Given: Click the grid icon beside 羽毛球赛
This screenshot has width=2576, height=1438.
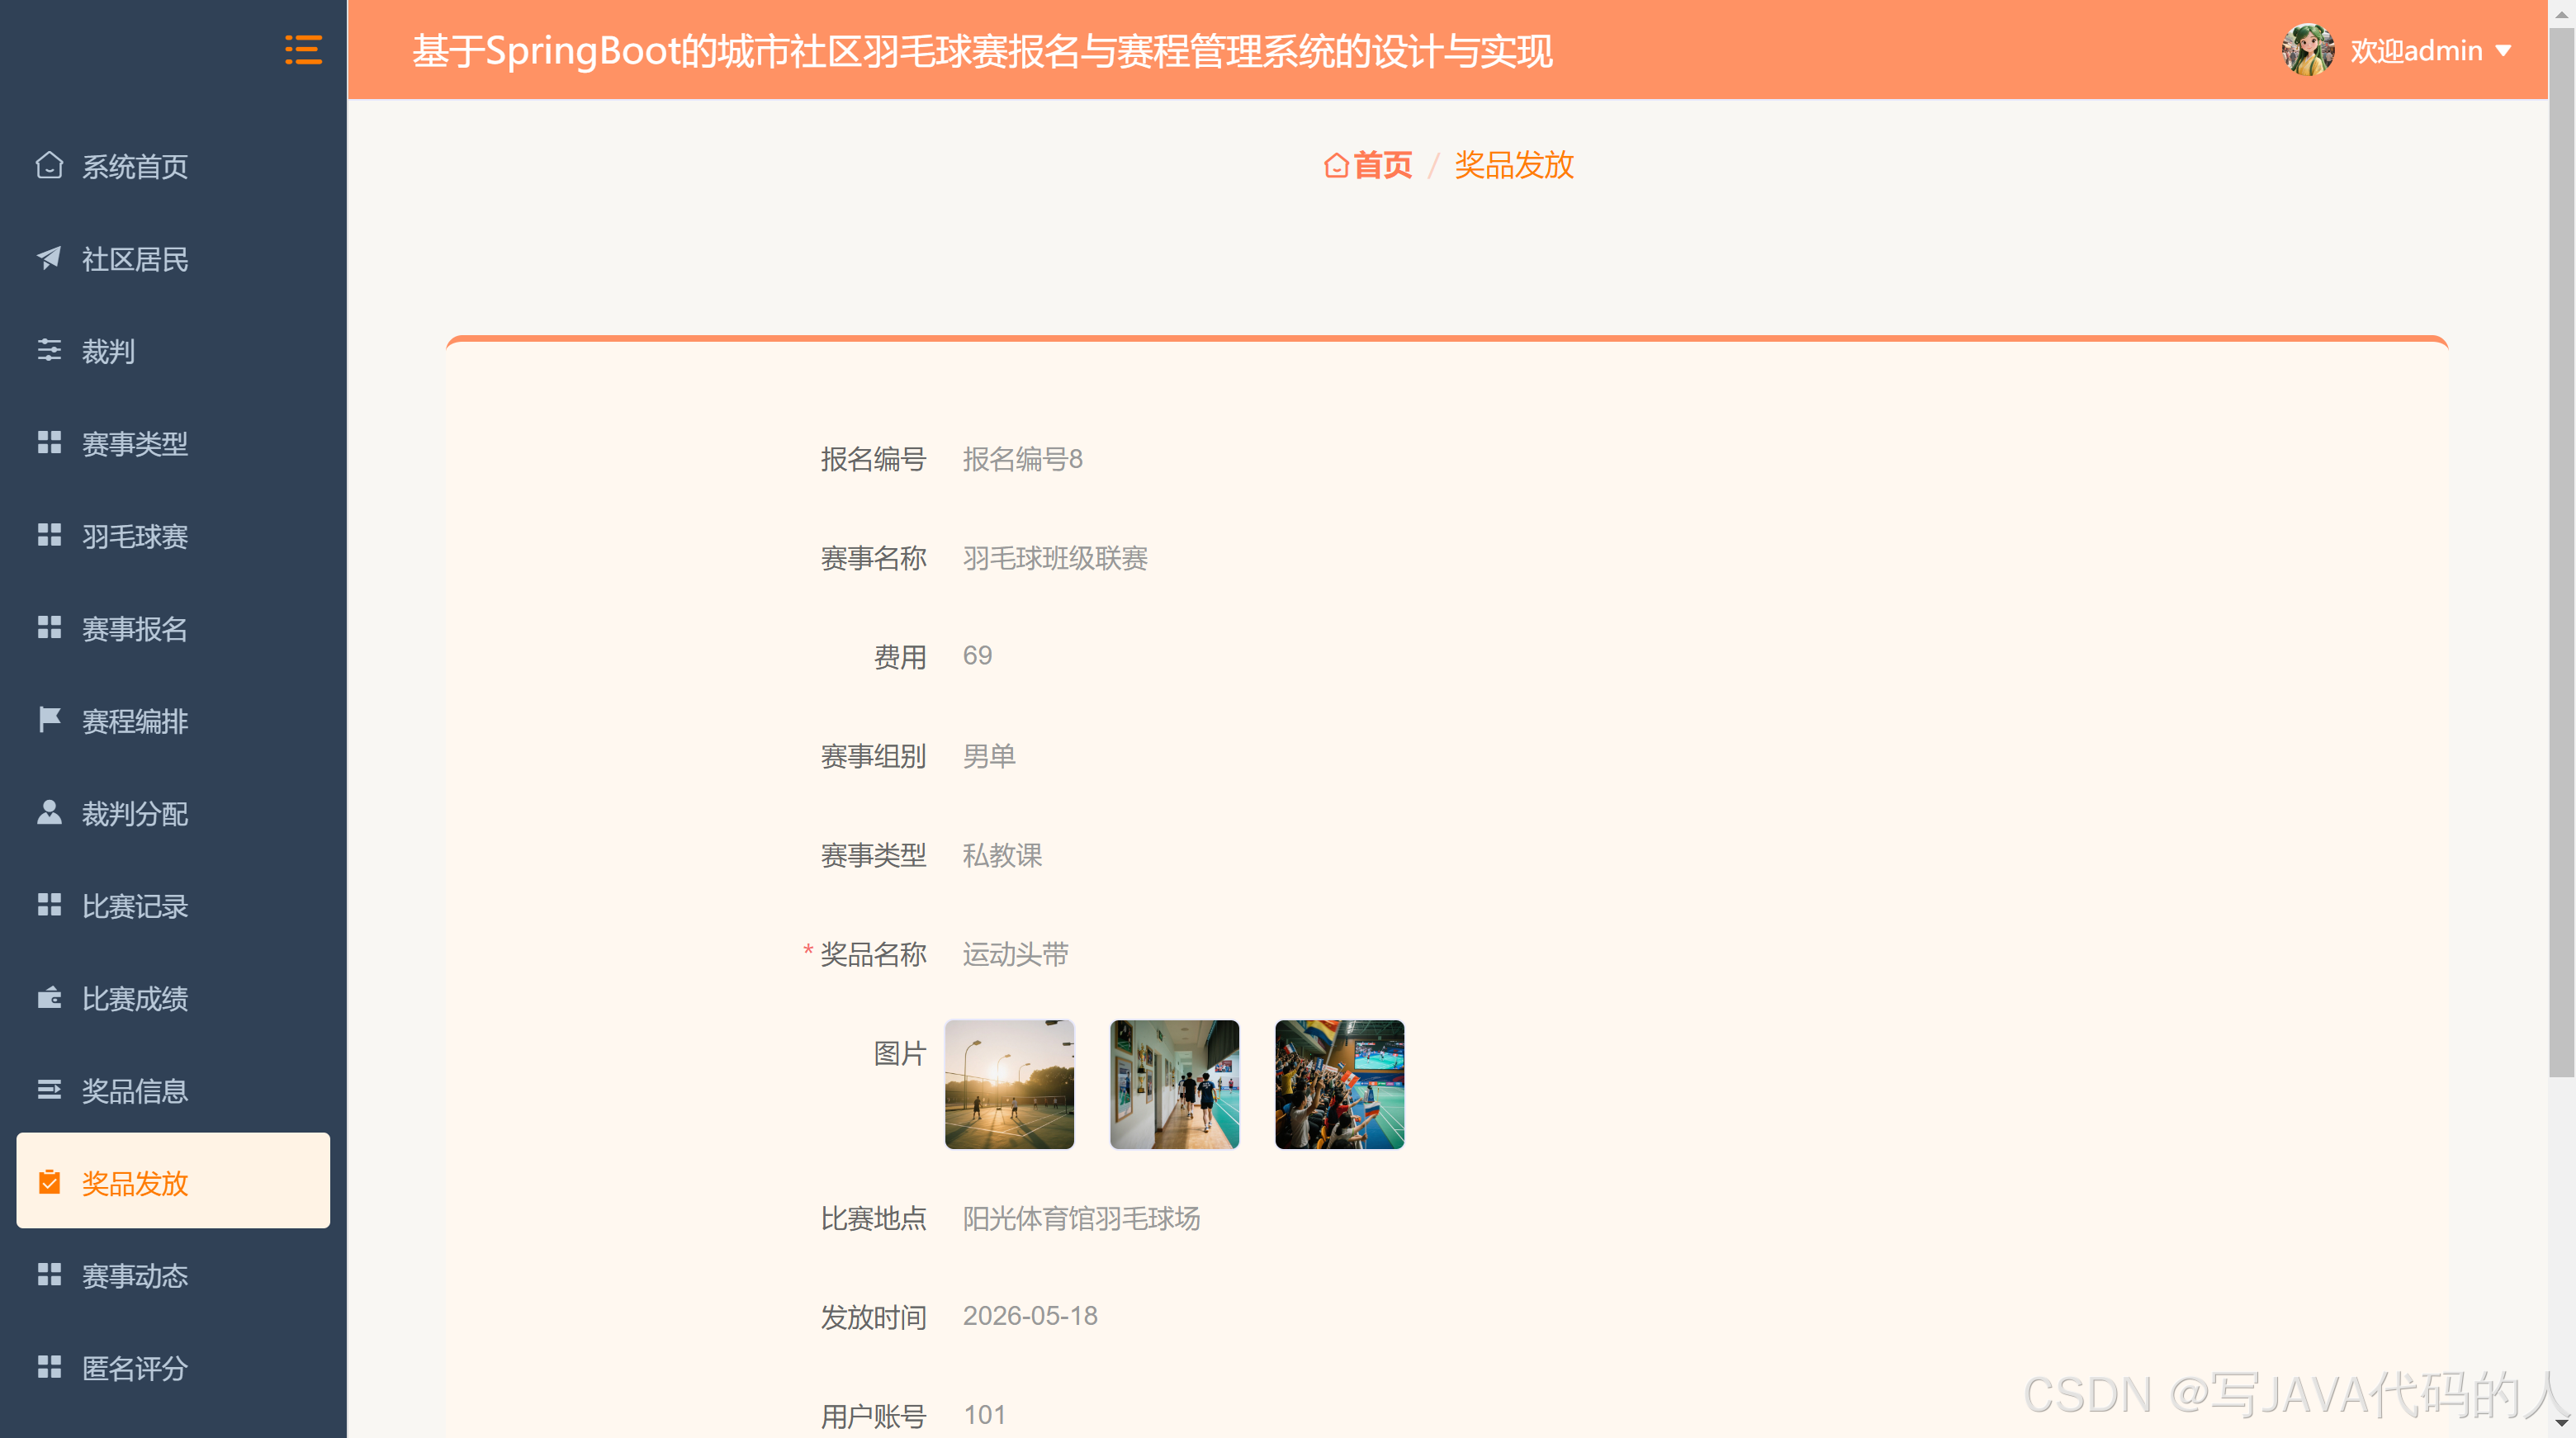Looking at the screenshot, I should pyautogui.click(x=49, y=535).
